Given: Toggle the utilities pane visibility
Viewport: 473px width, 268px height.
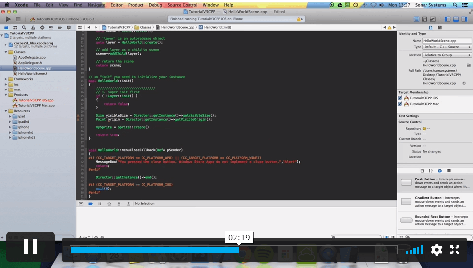Looking at the screenshot, I should pos(464,19).
